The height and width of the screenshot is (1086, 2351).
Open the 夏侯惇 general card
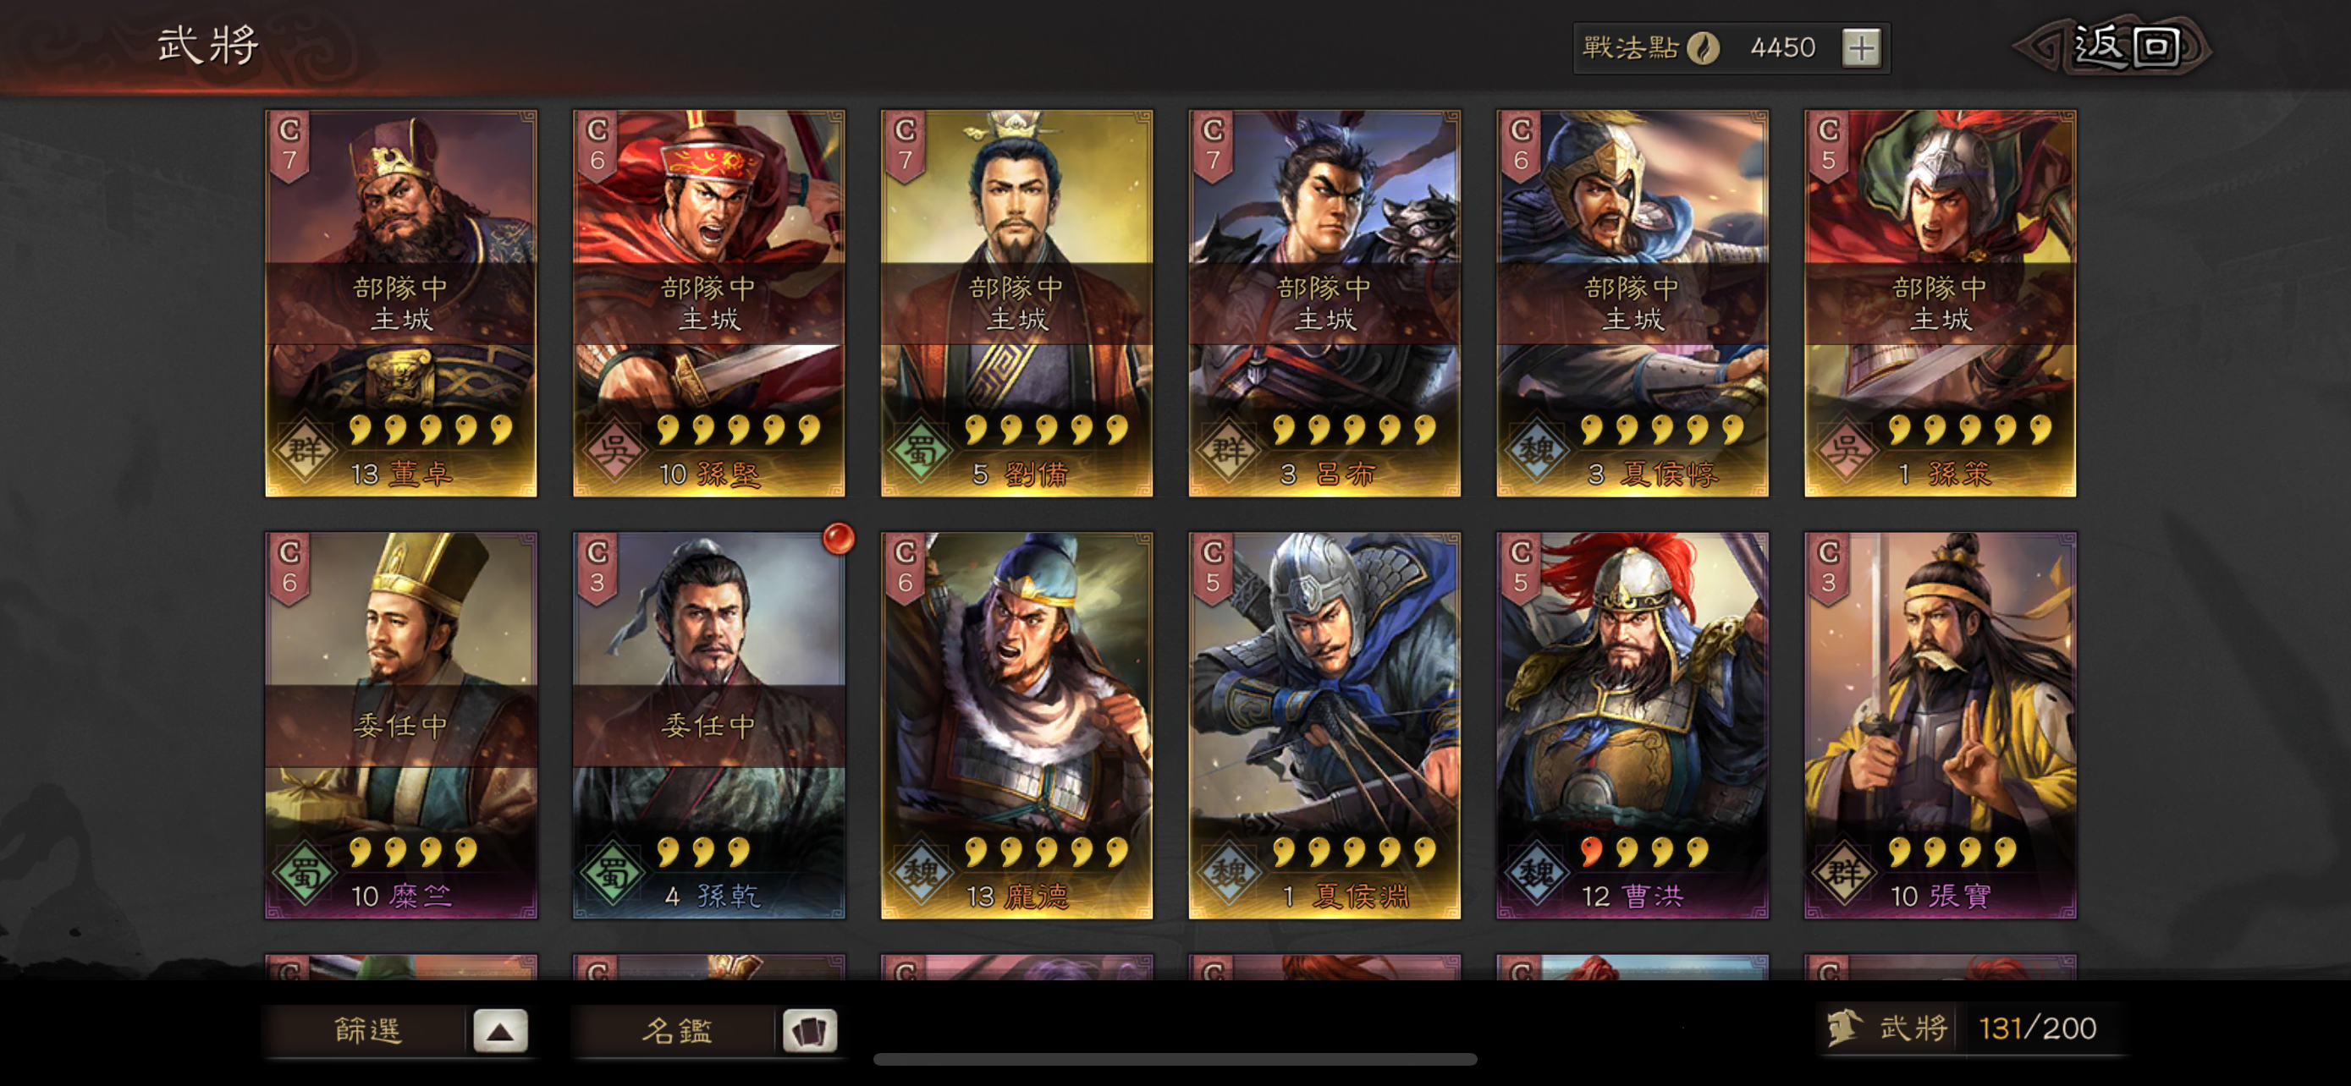pos(1632,304)
